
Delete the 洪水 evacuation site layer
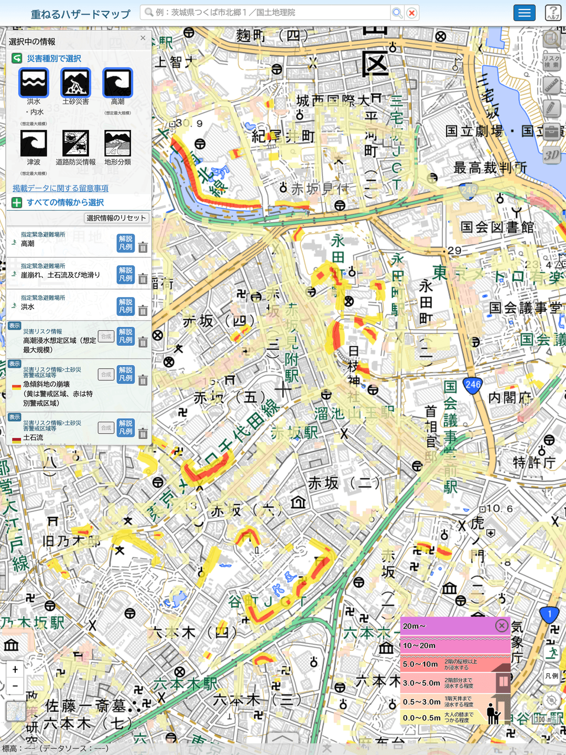[x=143, y=311]
